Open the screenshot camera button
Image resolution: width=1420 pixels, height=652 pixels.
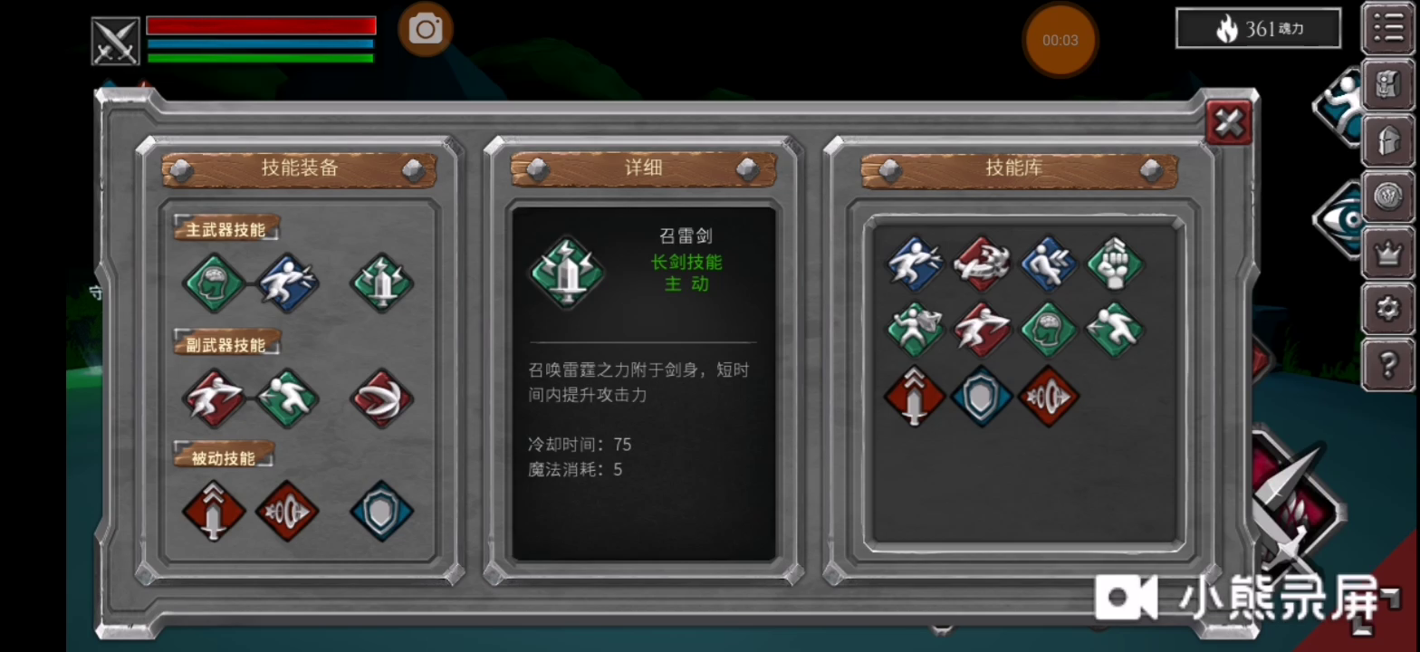426,29
